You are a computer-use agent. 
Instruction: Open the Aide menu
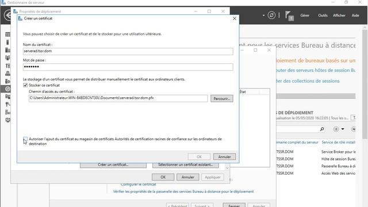[x=355, y=16]
